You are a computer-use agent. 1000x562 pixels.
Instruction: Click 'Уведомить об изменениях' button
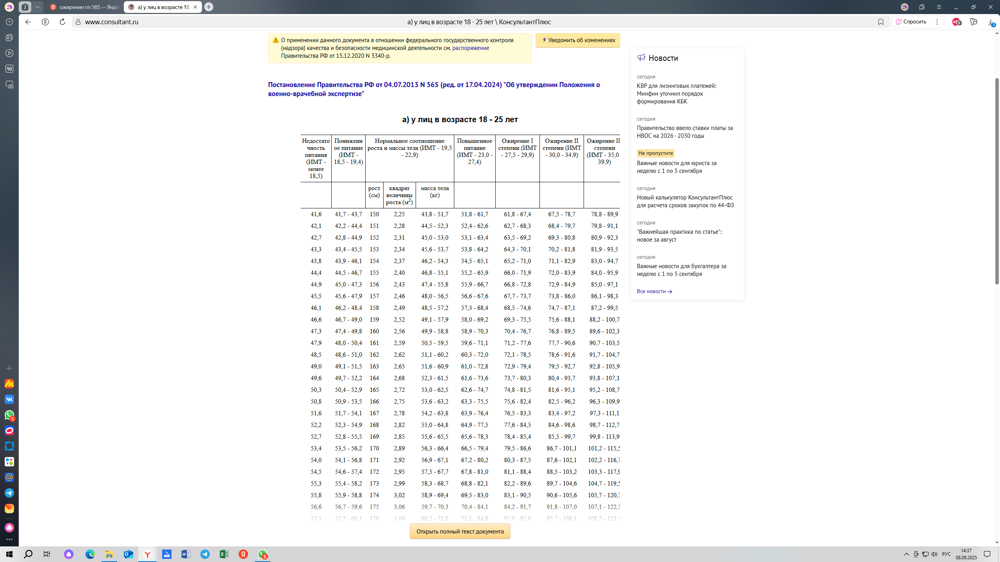(578, 40)
